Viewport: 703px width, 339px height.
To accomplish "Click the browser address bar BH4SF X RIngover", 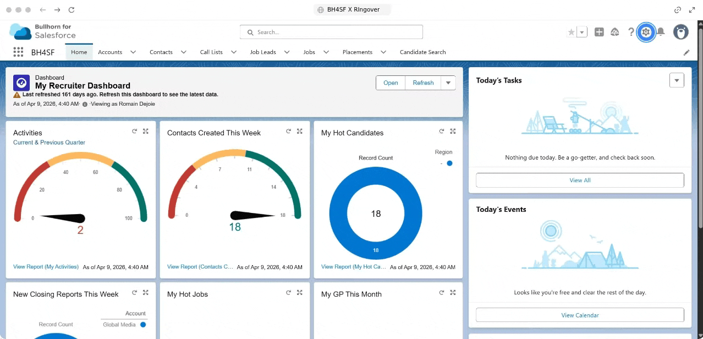I will (351, 10).
